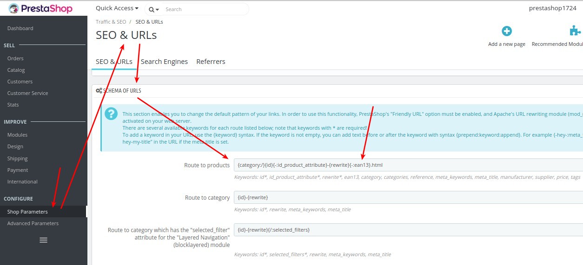Screen dimensions: 583x265
Task: Click the SEO & URLs breadcrumb text
Action: [149, 22]
